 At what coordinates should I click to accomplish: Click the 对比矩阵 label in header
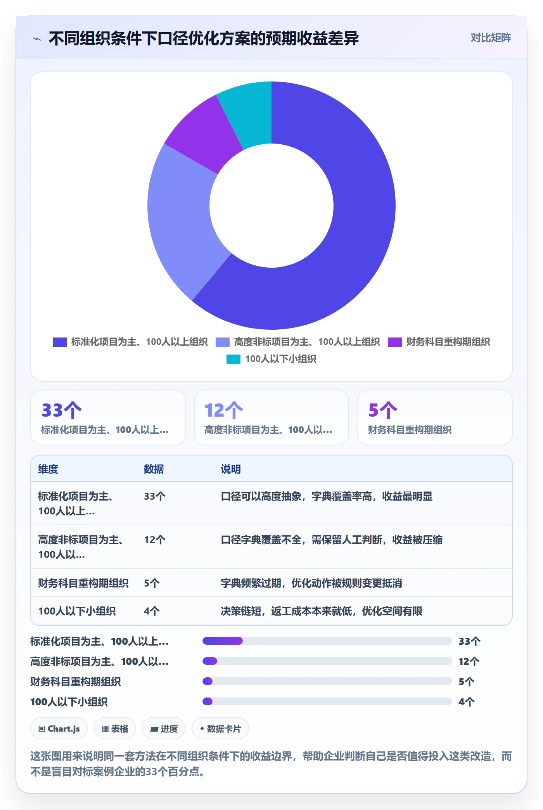pos(491,38)
